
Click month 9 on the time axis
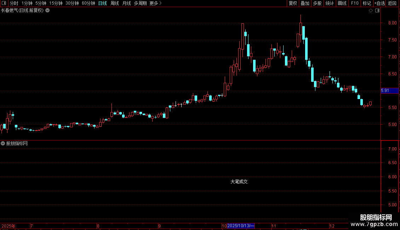(159, 226)
